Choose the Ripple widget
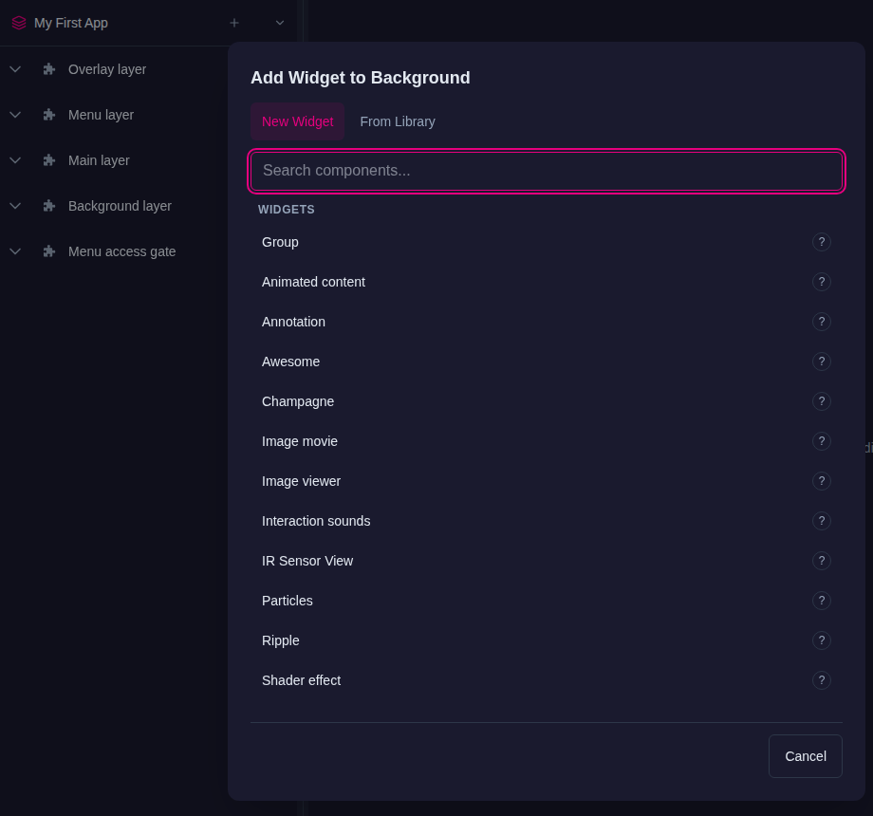Image resolution: width=873 pixels, height=816 pixels. pos(547,640)
